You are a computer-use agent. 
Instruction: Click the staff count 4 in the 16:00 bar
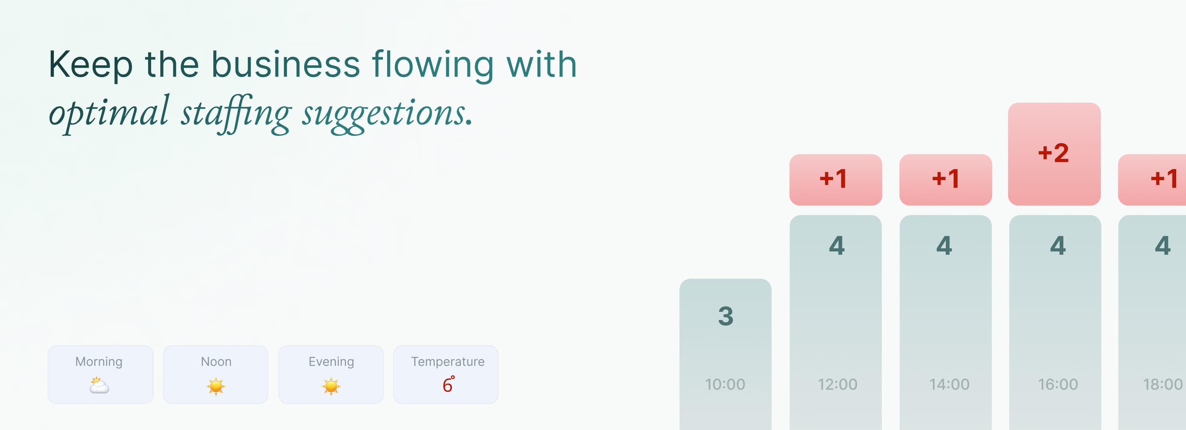[x=1057, y=245]
